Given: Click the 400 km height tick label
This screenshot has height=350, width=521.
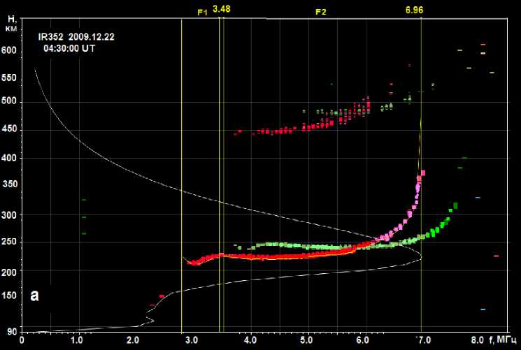Looking at the screenshot, I should [x=9, y=158].
